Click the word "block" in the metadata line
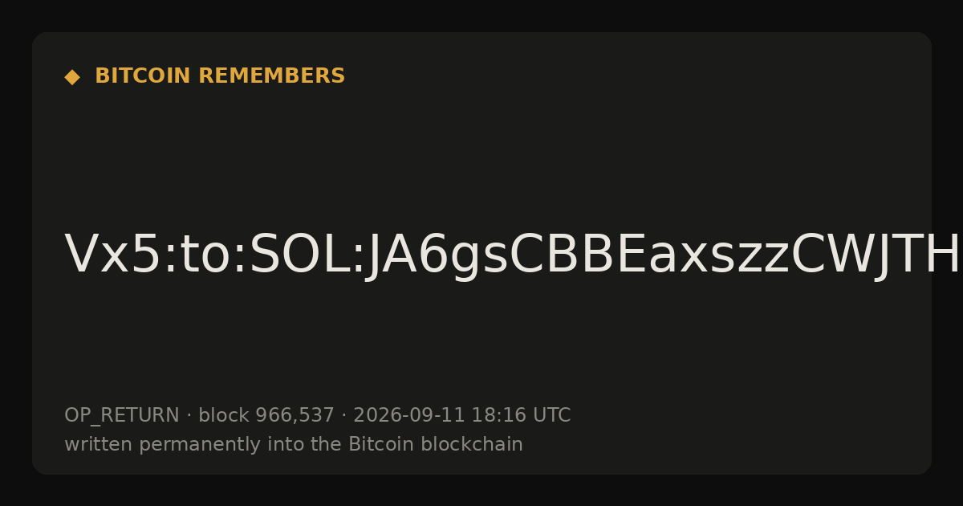The height and width of the screenshot is (506, 963). click(x=224, y=415)
